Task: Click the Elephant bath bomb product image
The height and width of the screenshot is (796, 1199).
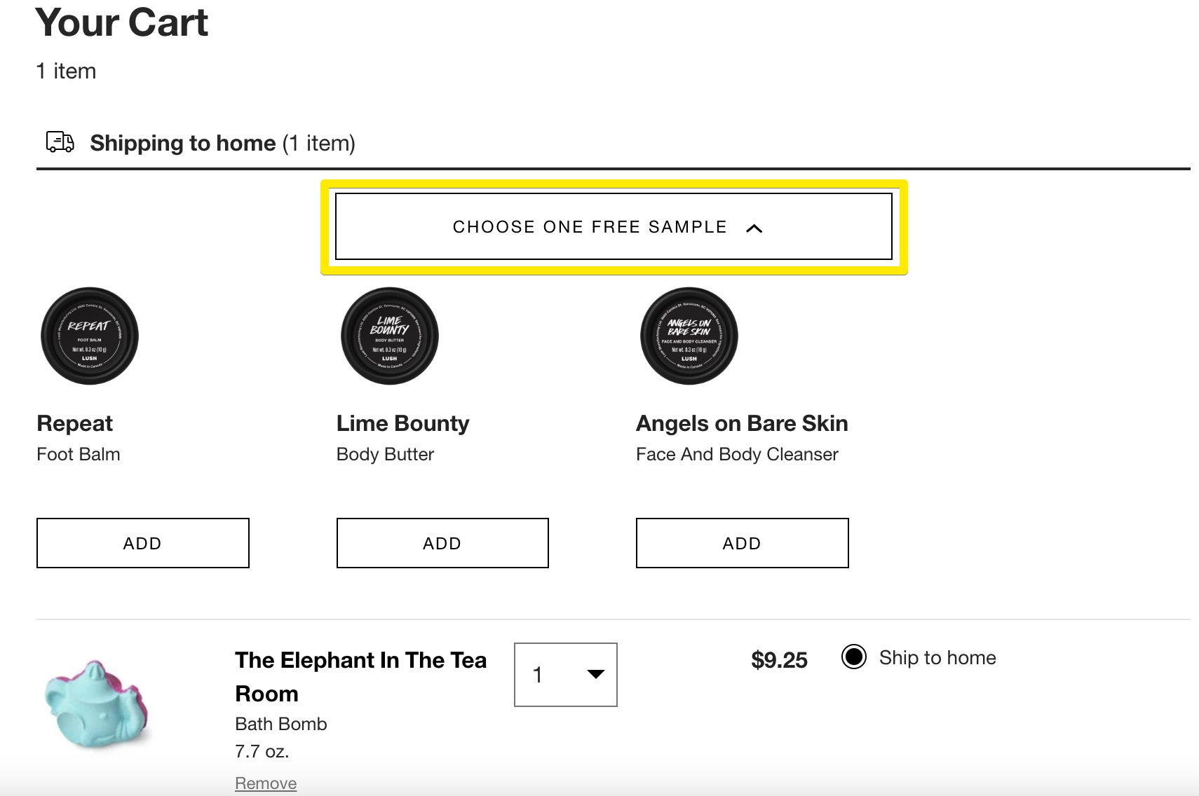Action: click(97, 704)
